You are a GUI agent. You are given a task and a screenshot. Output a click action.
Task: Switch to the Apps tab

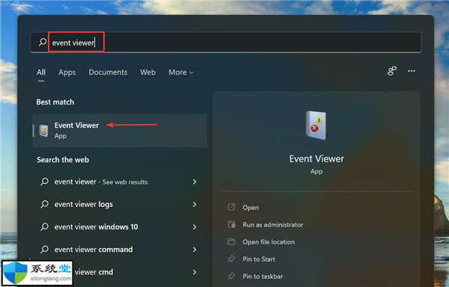[x=67, y=72]
